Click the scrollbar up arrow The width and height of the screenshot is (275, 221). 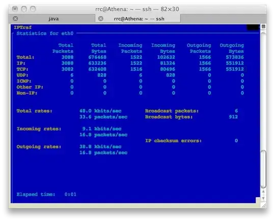pos(263,192)
